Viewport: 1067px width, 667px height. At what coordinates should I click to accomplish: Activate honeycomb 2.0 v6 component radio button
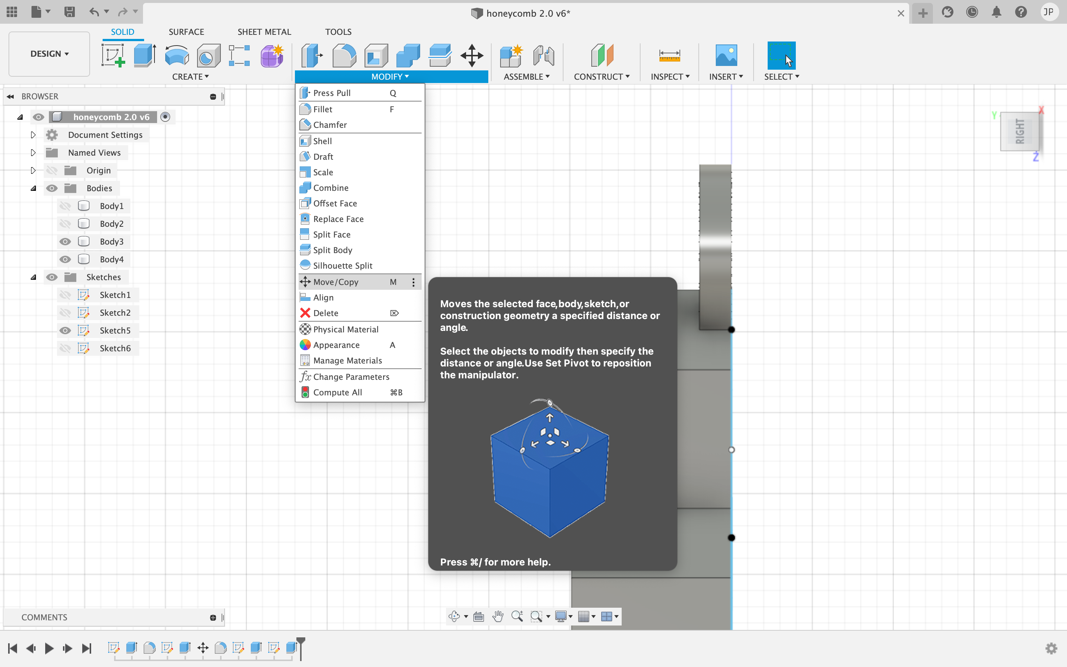click(165, 117)
